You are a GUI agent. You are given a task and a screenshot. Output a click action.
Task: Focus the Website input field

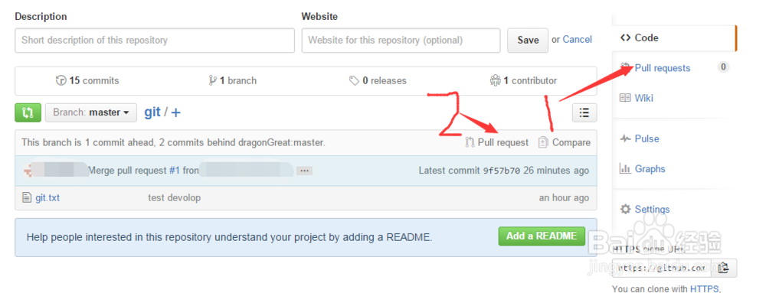tap(401, 40)
